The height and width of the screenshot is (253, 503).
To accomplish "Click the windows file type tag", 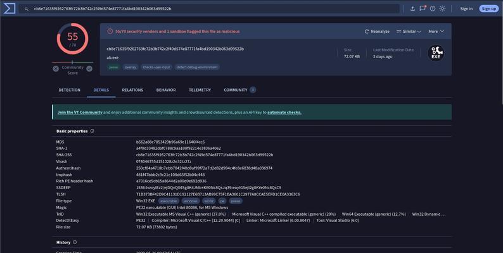I will (191, 201).
